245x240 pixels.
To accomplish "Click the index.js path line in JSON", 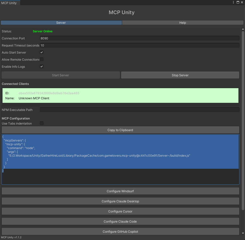I will coord(99,156).
